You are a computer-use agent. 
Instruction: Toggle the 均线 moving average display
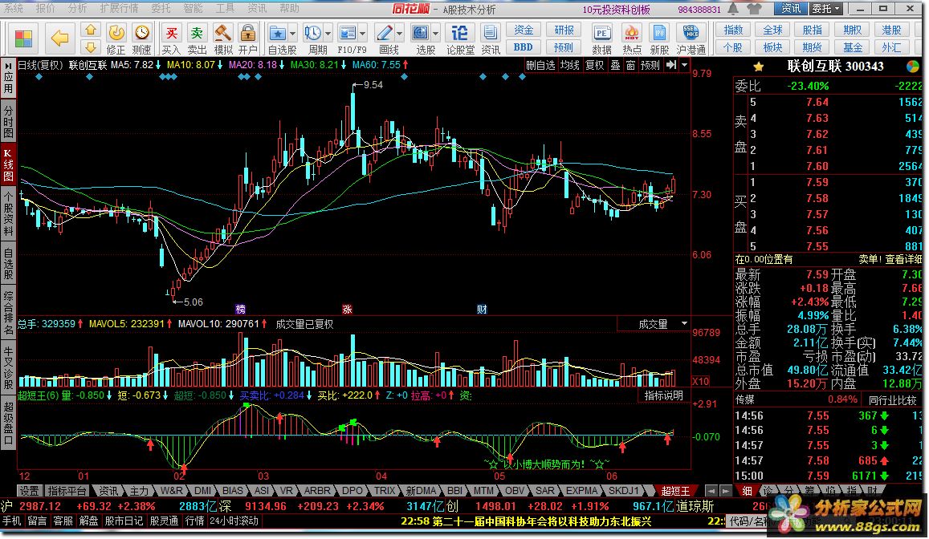click(570, 65)
